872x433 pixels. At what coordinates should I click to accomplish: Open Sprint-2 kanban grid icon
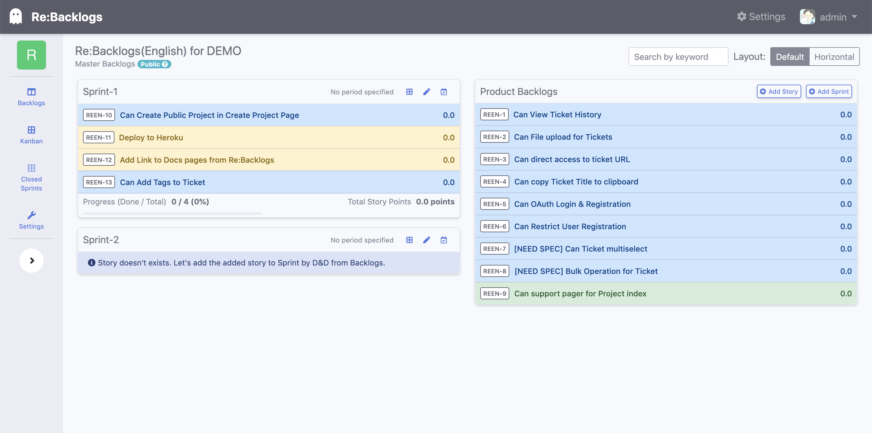click(x=409, y=240)
